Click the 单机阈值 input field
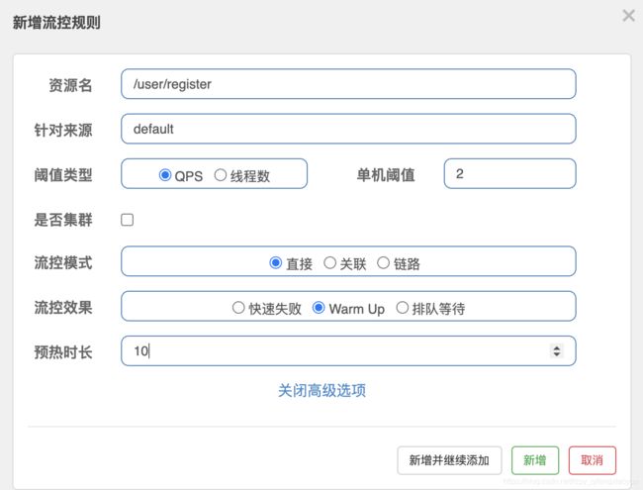Image resolution: width=643 pixels, height=490 pixels. pos(509,174)
